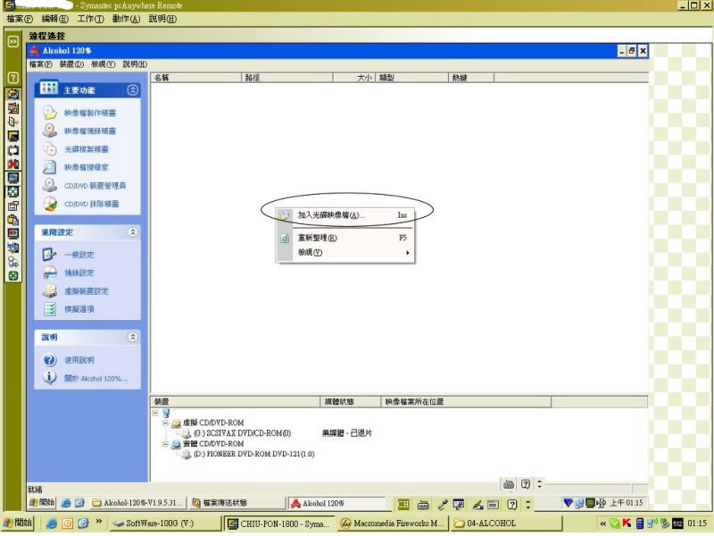The width and height of the screenshot is (714, 536).
Task: Collapse the 進階設定 panel
Action: click(x=132, y=232)
